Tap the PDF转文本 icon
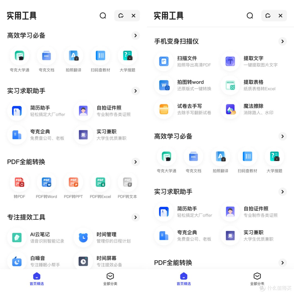This screenshot has height=294, width=294. pos(127,182)
